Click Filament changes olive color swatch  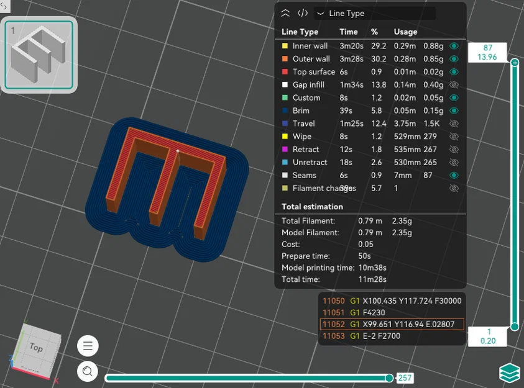285,189
